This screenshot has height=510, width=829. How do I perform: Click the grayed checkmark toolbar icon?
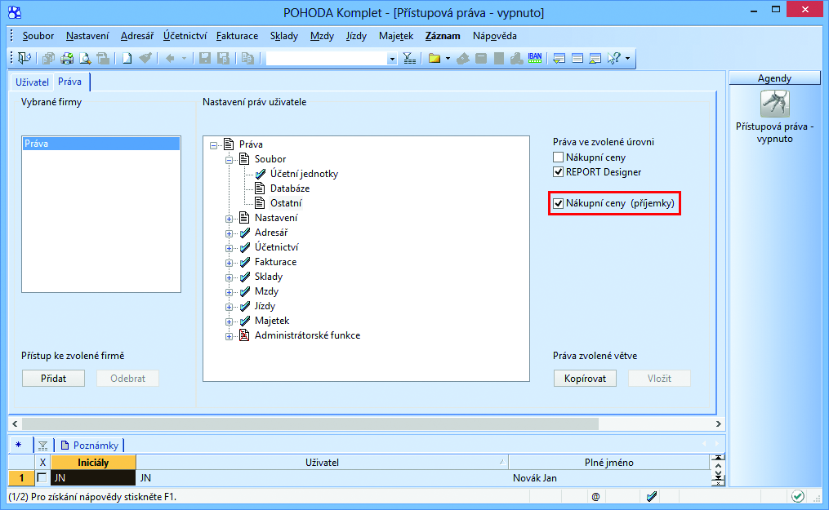(145, 58)
